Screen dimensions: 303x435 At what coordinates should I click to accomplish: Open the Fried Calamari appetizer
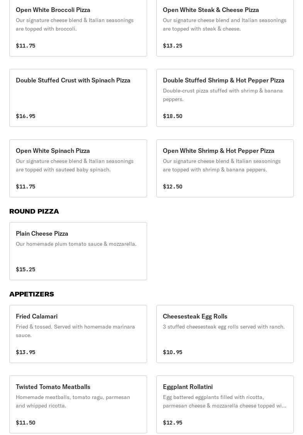[x=78, y=334]
